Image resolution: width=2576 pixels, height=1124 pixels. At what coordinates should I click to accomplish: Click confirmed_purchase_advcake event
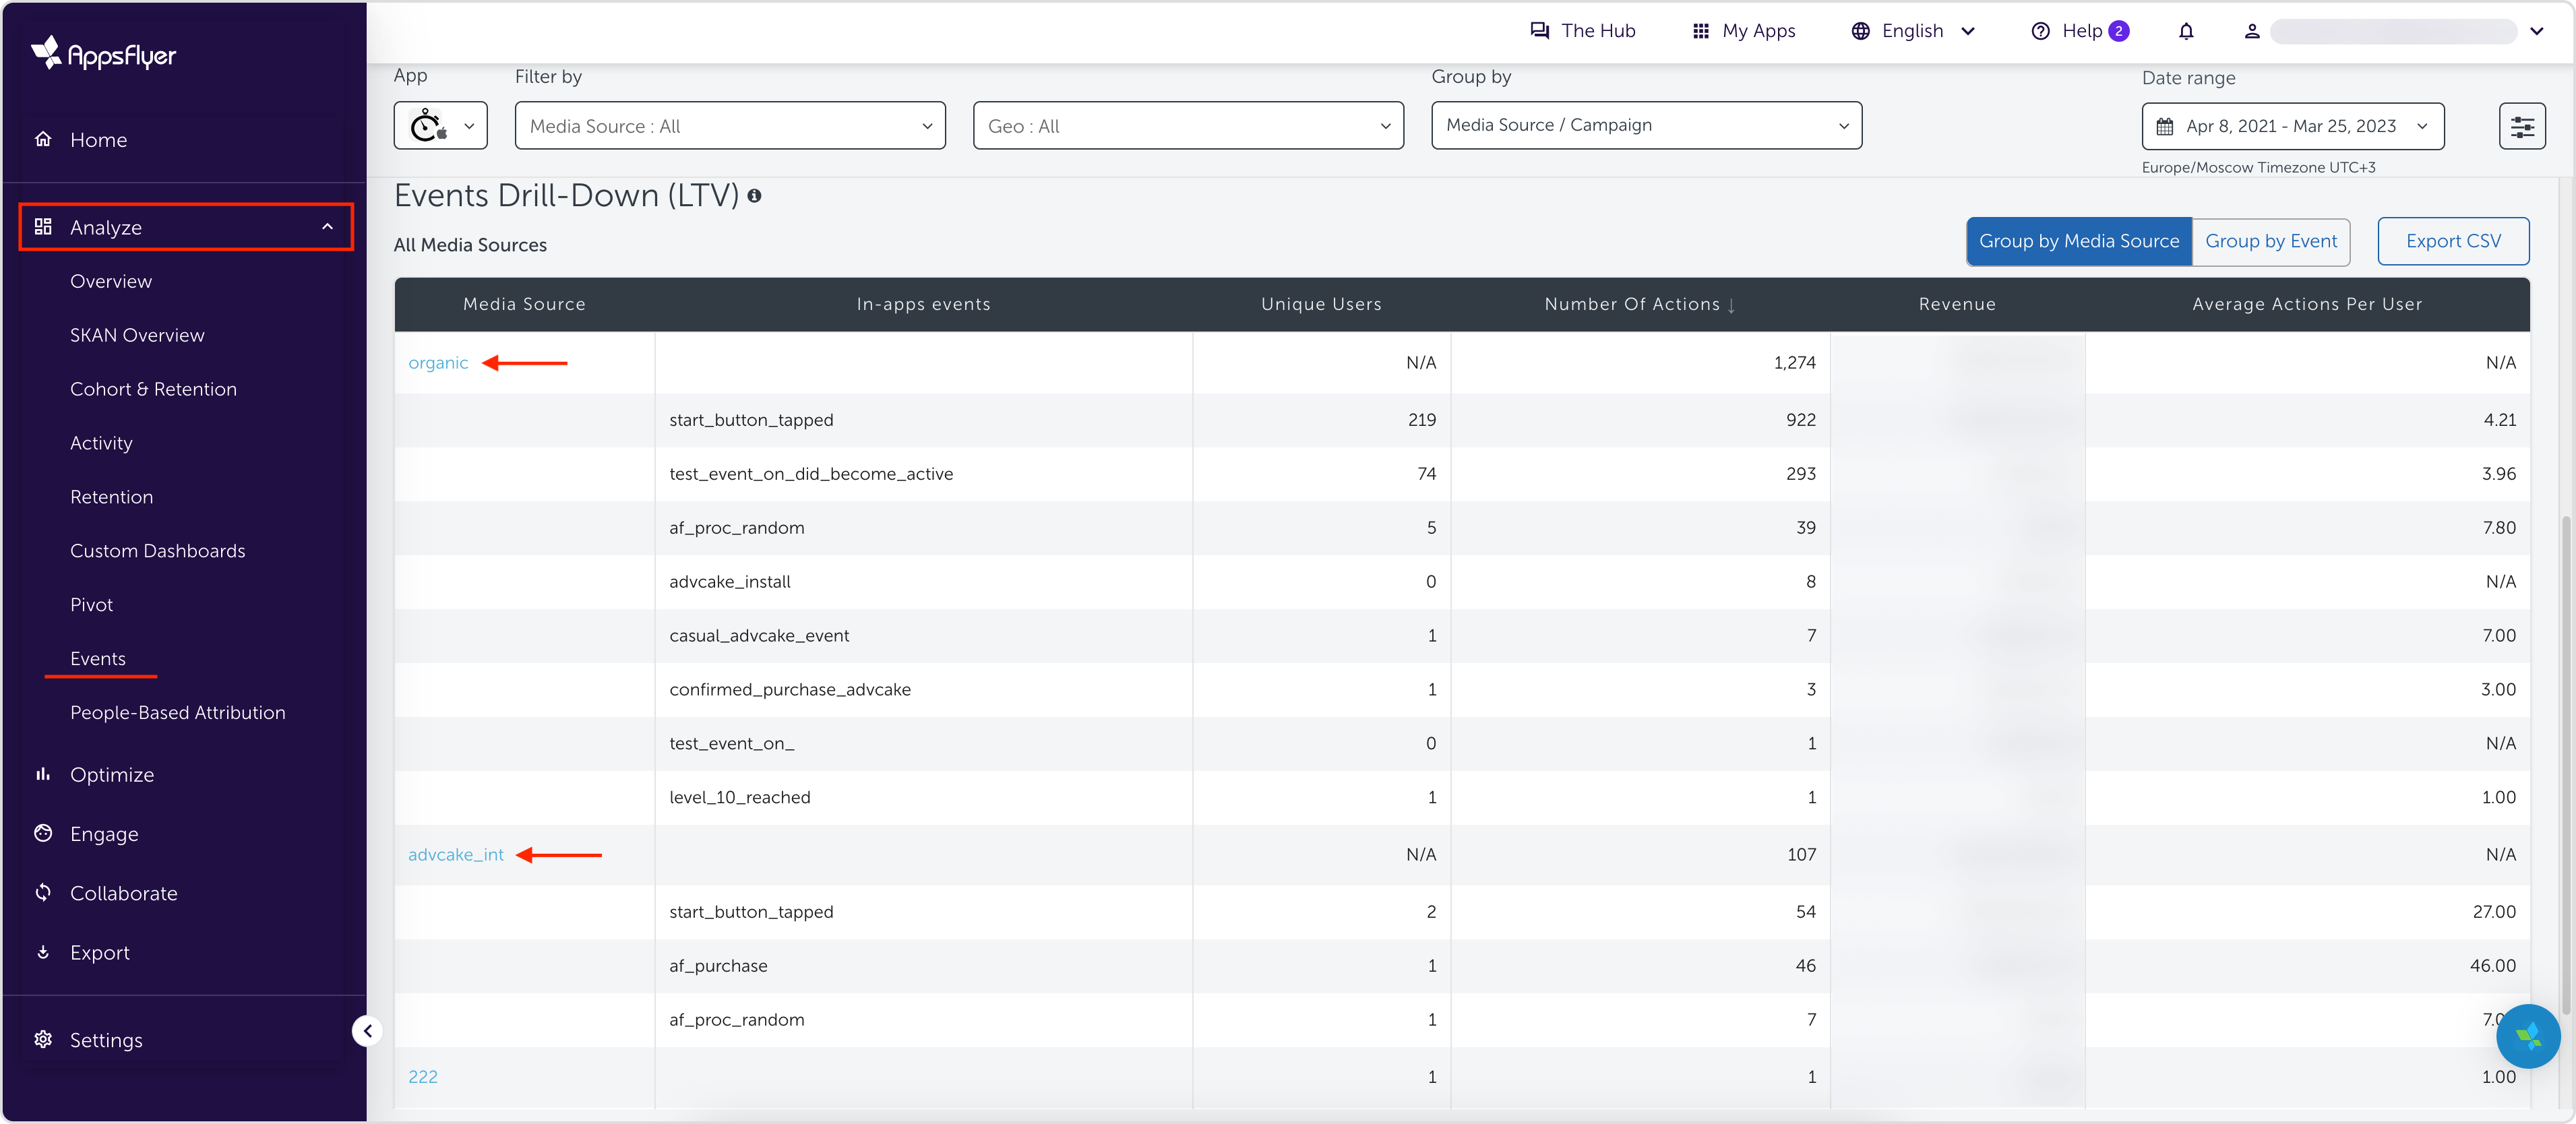(790, 690)
